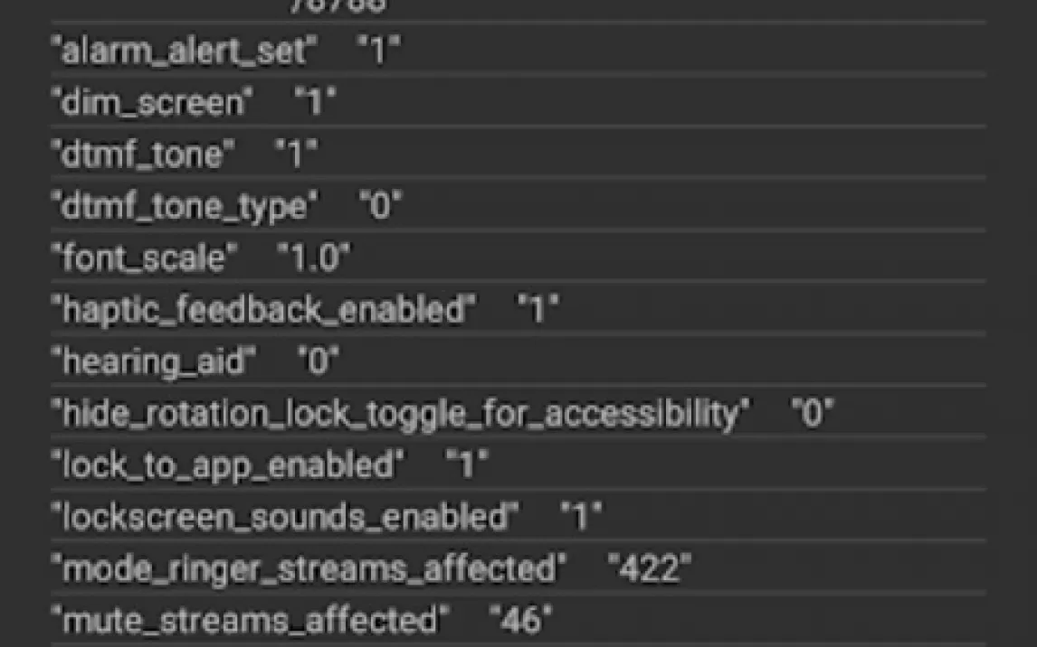Choose the "hearing_aid" setting name
The width and height of the screenshot is (1037, 647).
click(x=154, y=361)
